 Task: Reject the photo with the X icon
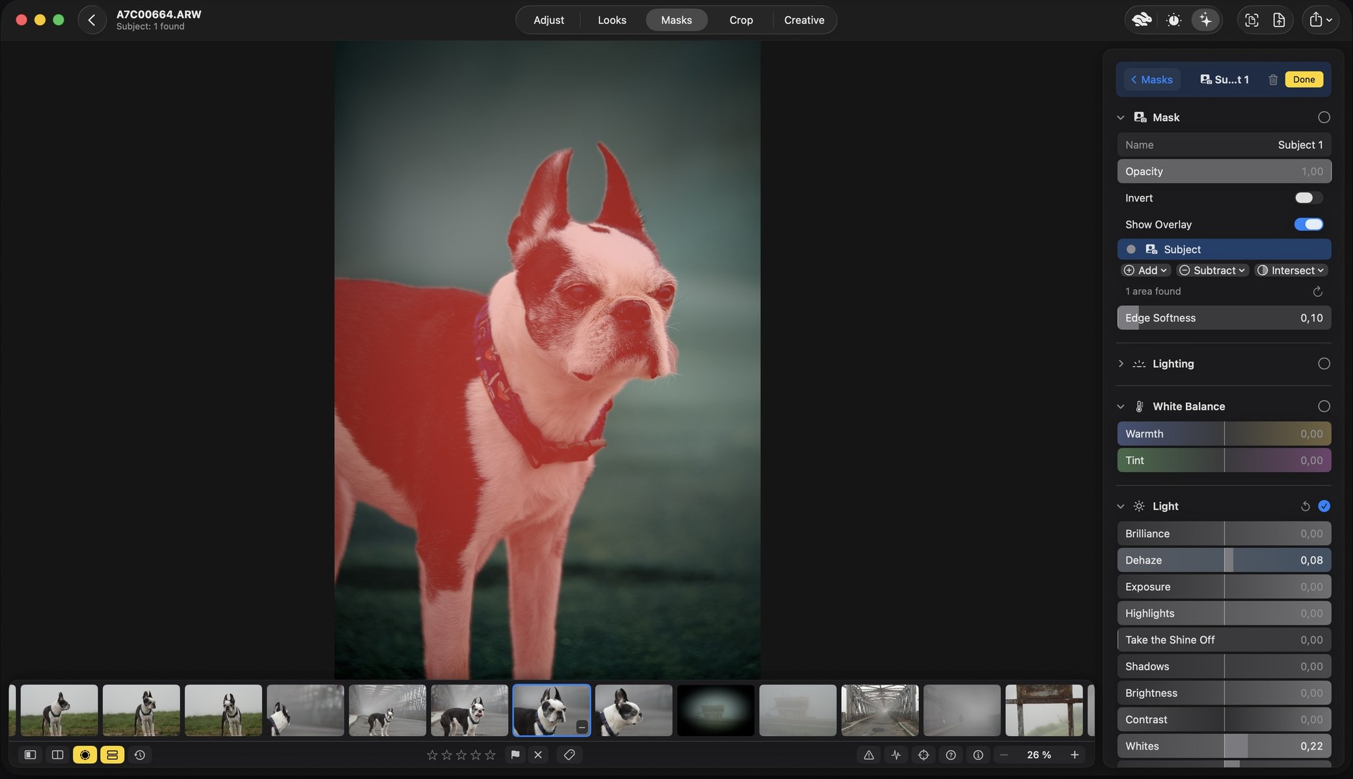538,755
